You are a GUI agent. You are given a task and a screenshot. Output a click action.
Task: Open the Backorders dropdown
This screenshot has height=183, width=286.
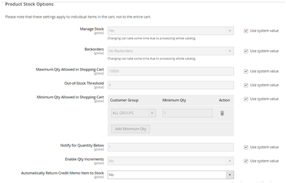click(x=170, y=51)
